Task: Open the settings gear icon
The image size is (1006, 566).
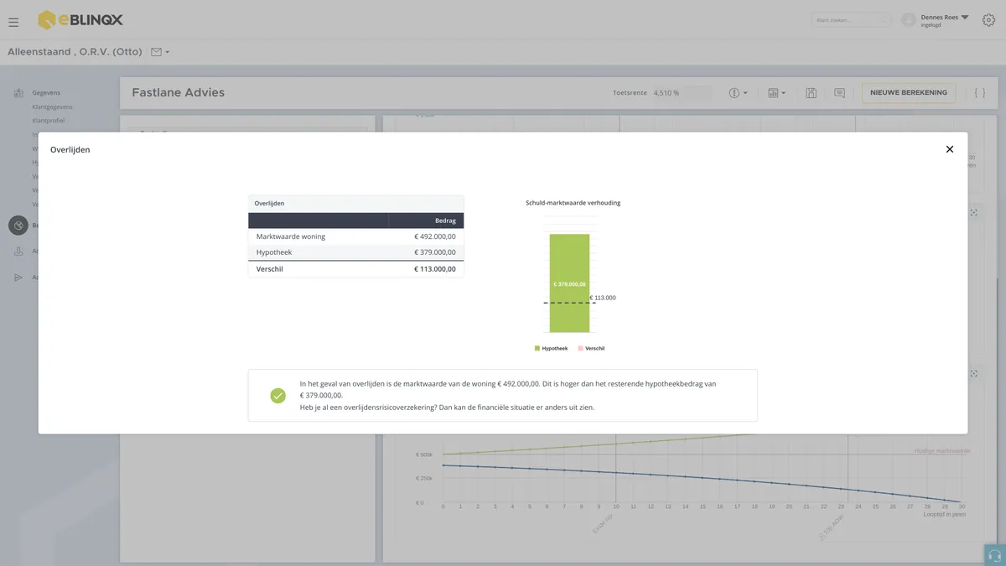Action: [x=988, y=20]
